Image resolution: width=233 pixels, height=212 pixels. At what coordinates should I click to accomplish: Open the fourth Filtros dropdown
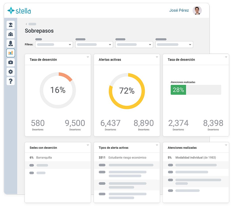pos(174,45)
